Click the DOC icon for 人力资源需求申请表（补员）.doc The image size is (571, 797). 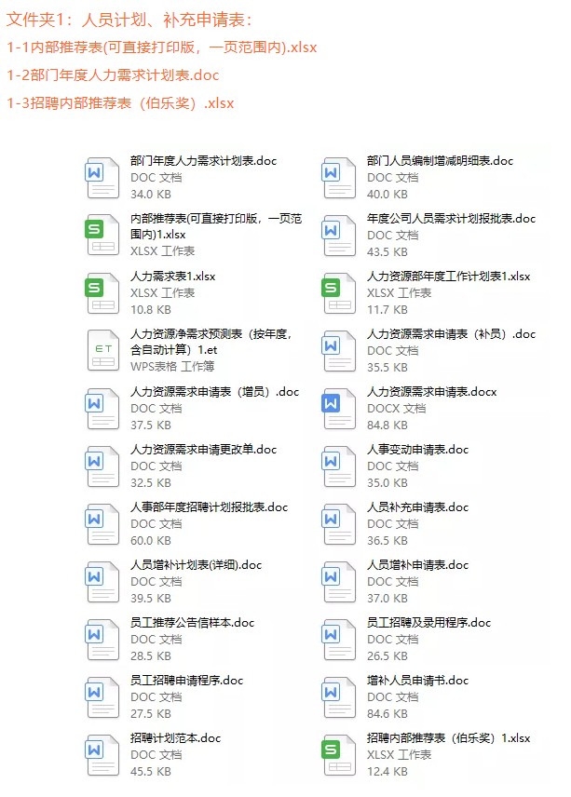click(339, 350)
